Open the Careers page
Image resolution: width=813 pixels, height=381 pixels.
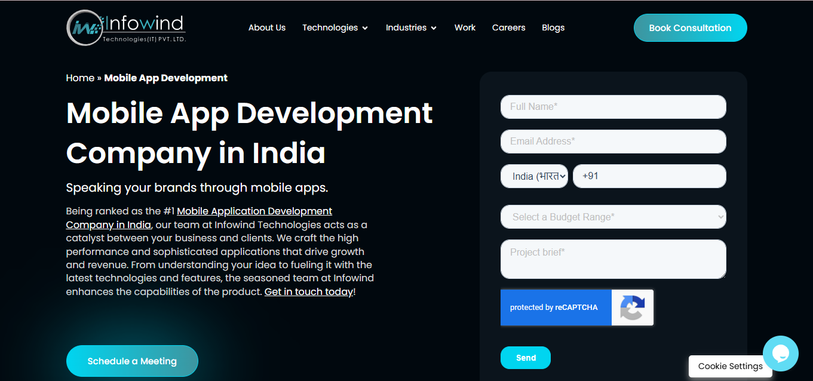(x=508, y=27)
